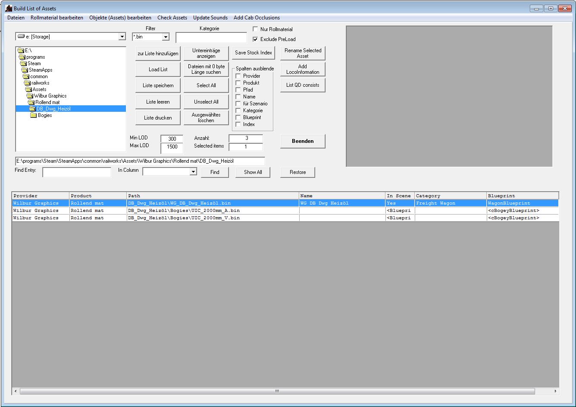Click the scrollbar right arrow of the table
576x407 pixels.
click(555, 391)
